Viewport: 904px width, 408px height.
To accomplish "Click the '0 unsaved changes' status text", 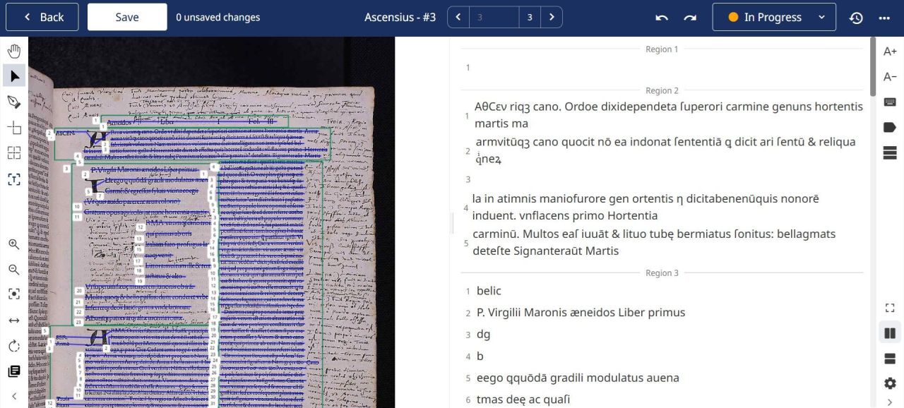I will click(218, 17).
